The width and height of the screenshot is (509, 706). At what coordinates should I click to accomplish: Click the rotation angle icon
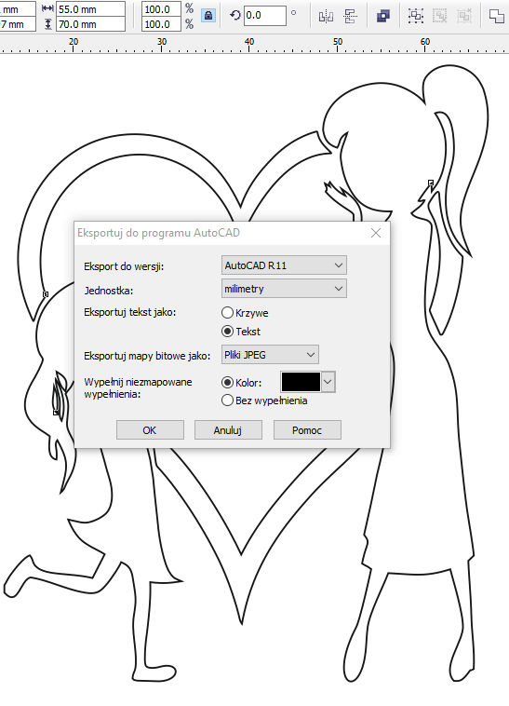pyautogui.click(x=234, y=16)
